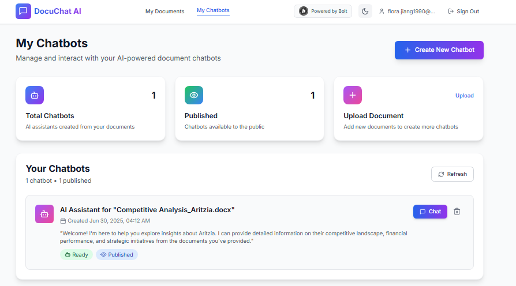
Task: Click the pink chatbot avatar icon
Action: 44,214
